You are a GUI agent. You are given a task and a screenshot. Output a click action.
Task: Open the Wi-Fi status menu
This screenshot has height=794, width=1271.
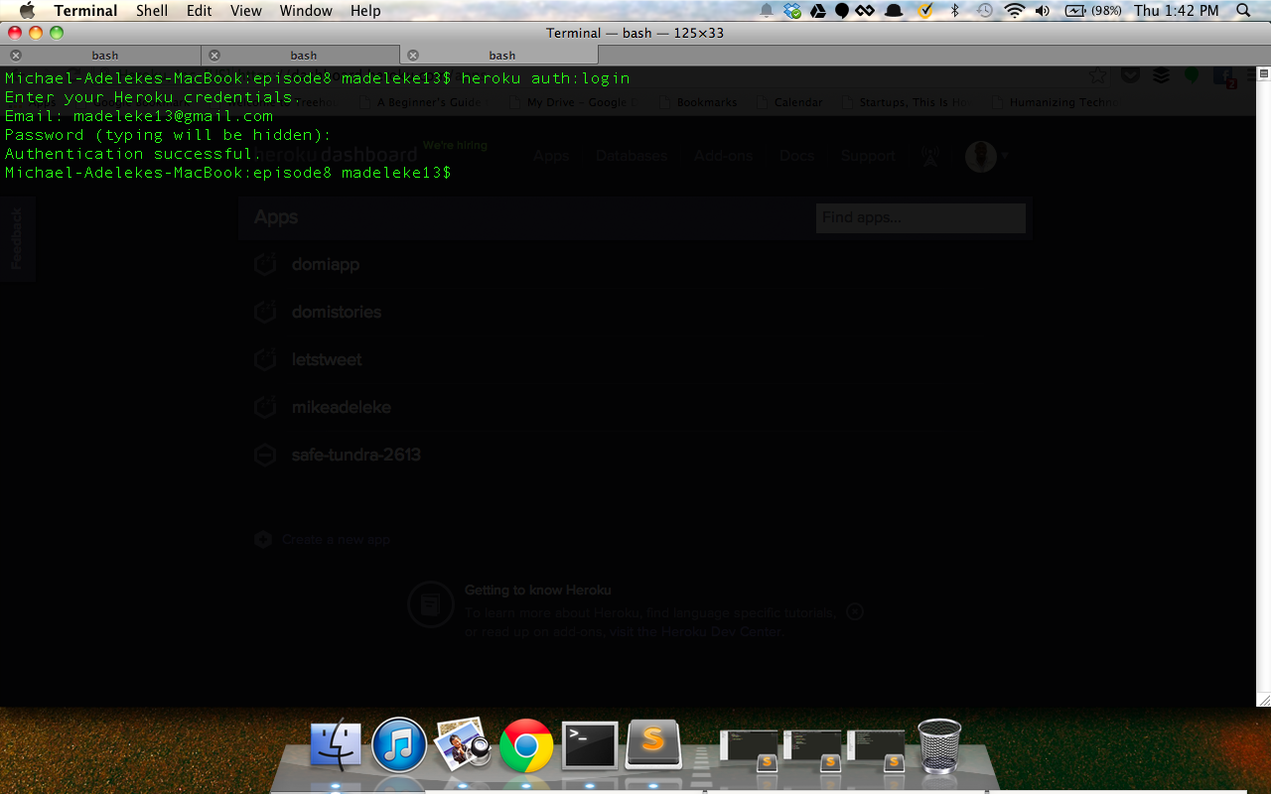coord(1014,11)
